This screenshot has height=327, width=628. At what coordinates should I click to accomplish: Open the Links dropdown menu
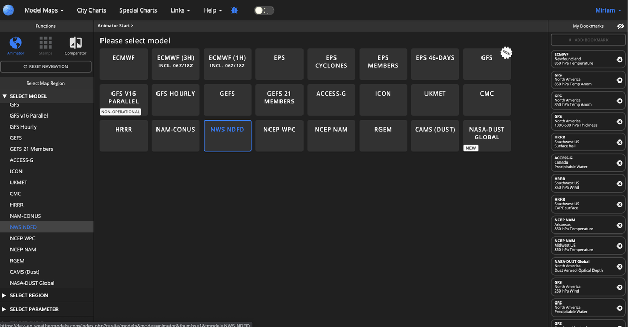click(x=181, y=10)
